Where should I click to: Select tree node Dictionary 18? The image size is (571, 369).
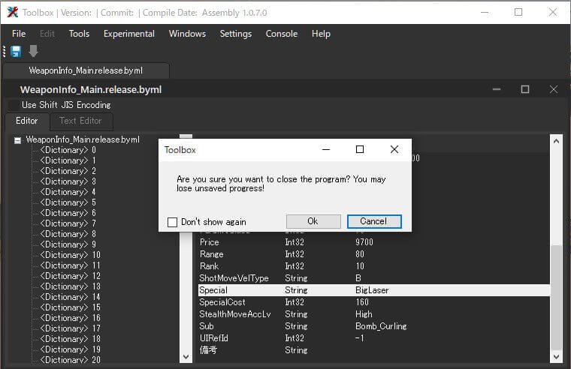[x=71, y=339]
